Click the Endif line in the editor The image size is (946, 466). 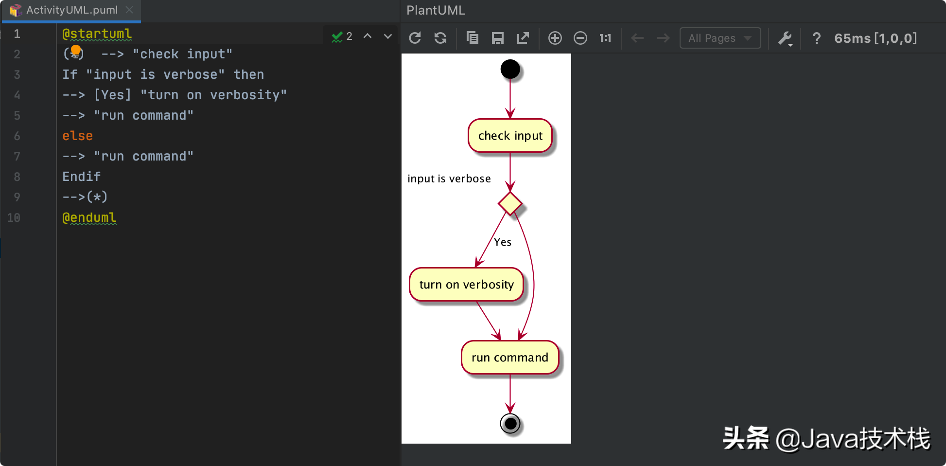click(81, 177)
